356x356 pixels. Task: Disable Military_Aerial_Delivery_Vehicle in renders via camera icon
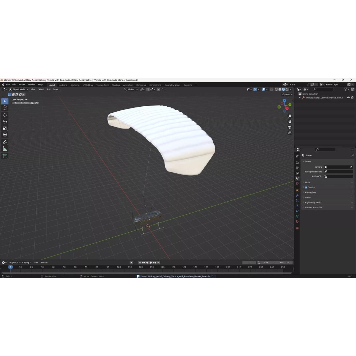point(352,98)
